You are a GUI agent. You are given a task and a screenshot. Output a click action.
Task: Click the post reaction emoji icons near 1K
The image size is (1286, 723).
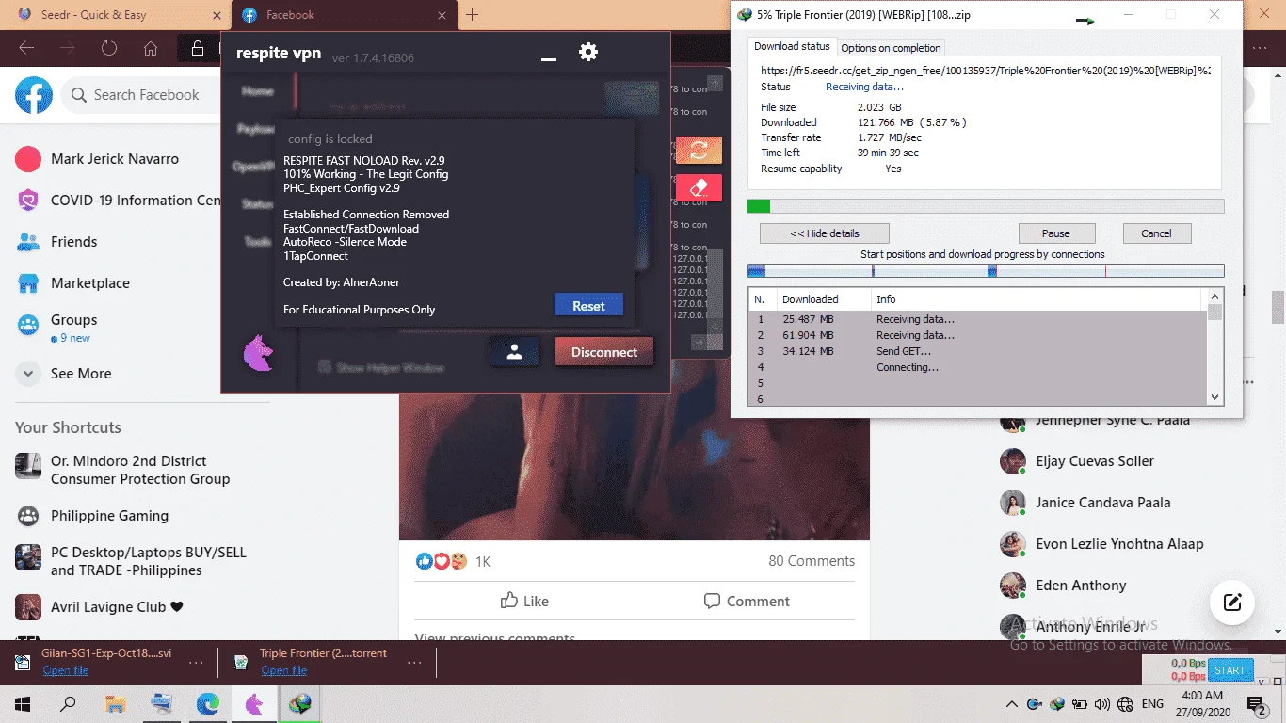click(x=442, y=561)
